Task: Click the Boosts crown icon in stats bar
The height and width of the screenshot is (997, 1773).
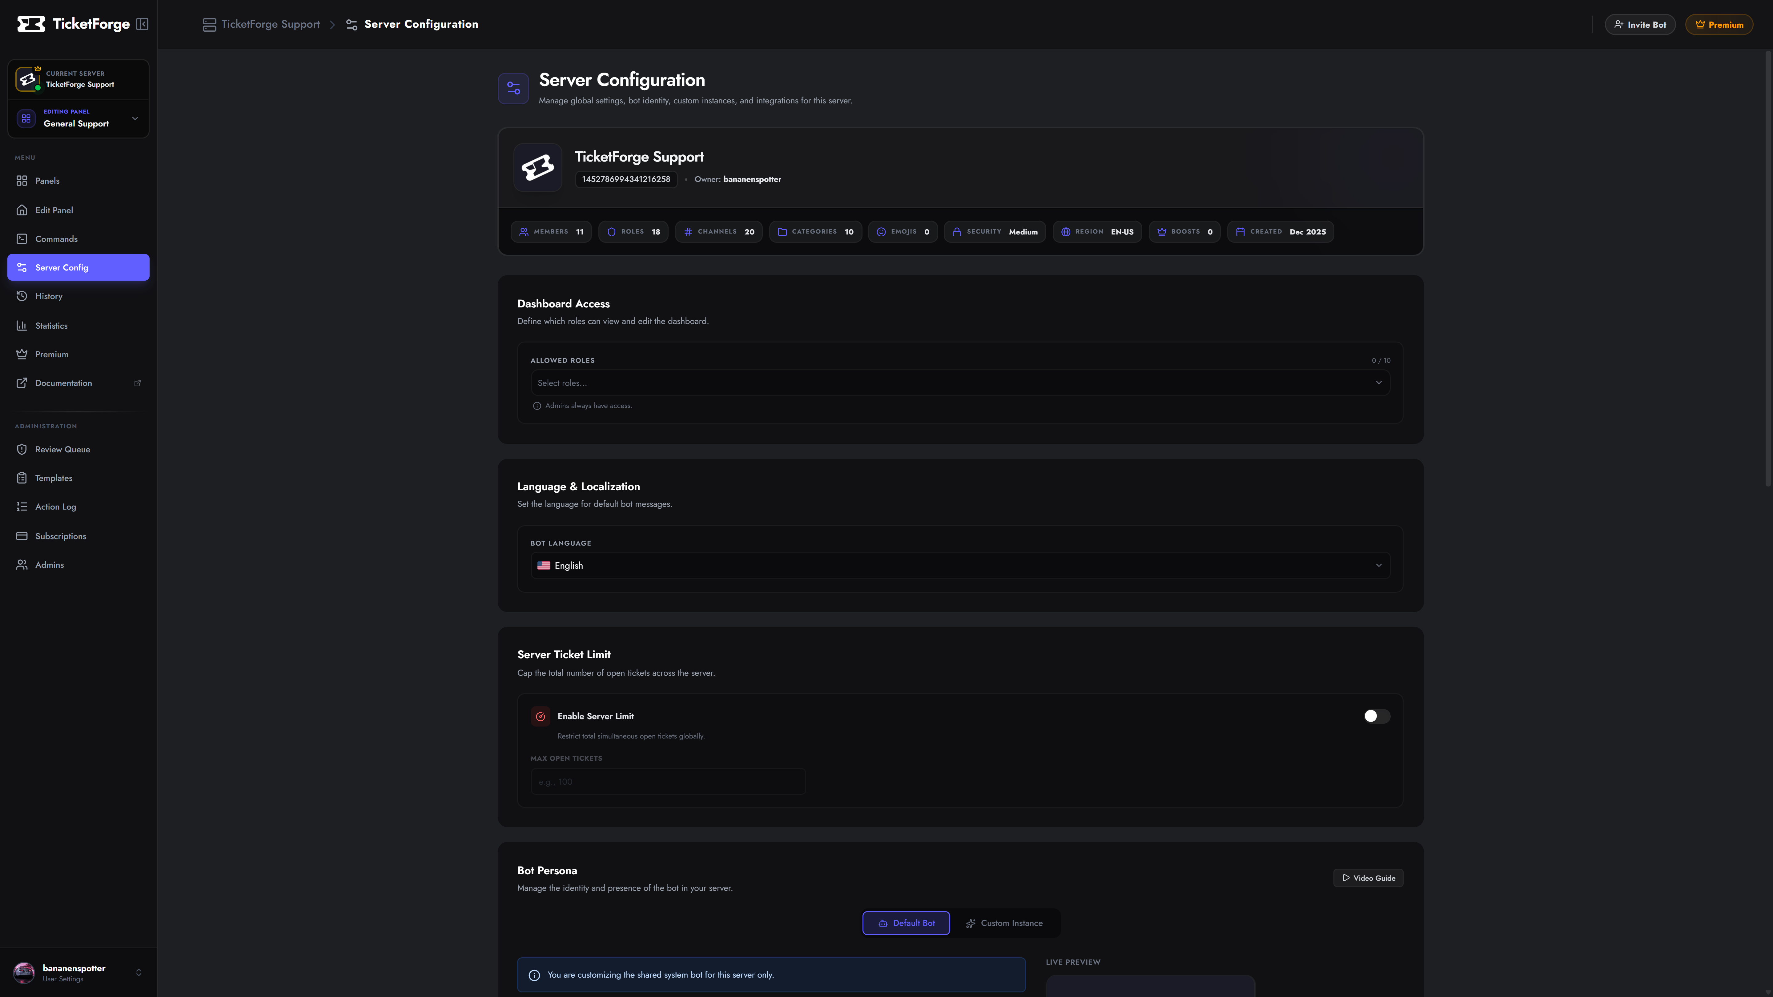Action: coord(1162,232)
